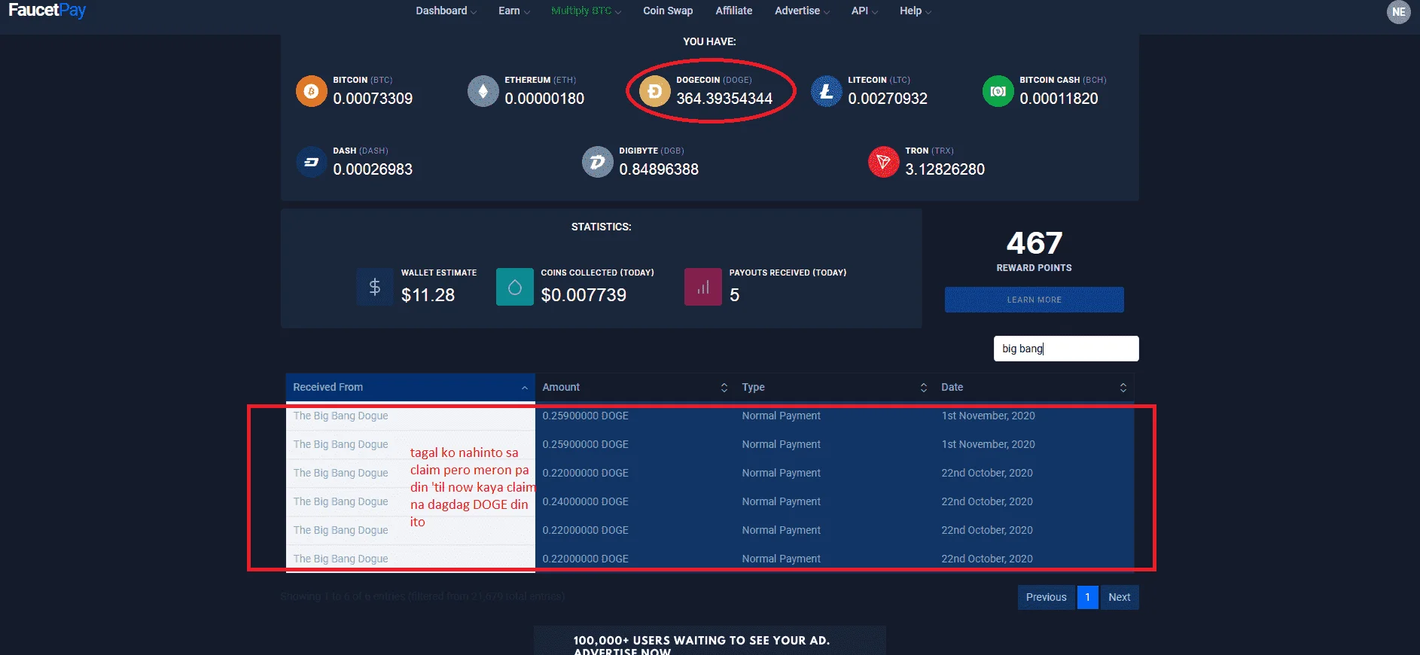This screenshot has height=655, width=1420.
Task: Click the Dogecoin coin icon
Action: pyautogui.click(x=654, y=91)
